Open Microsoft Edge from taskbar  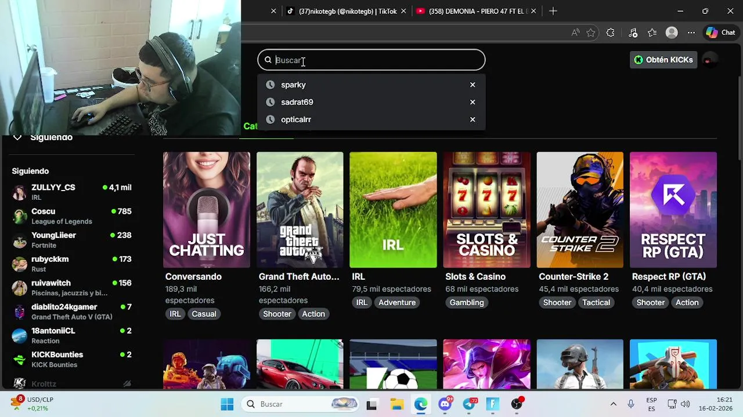pos(421,404)
